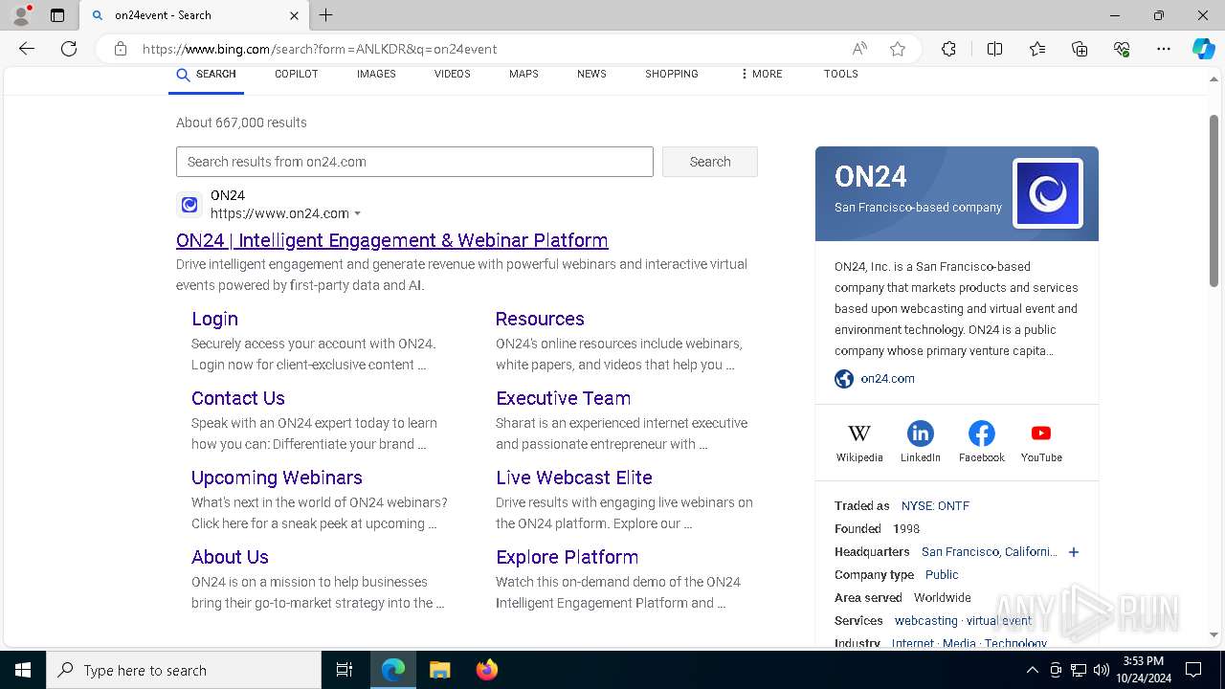Click Windows taskbar search box
Image resolution: width=1225 pixels, height=689 pixels.
point(184,670)
